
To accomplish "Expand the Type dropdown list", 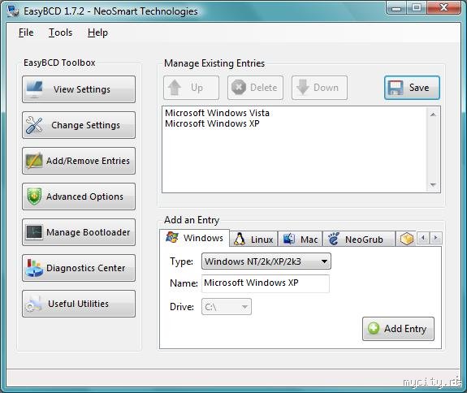I will pyautogui.click(x=266, y=261).
